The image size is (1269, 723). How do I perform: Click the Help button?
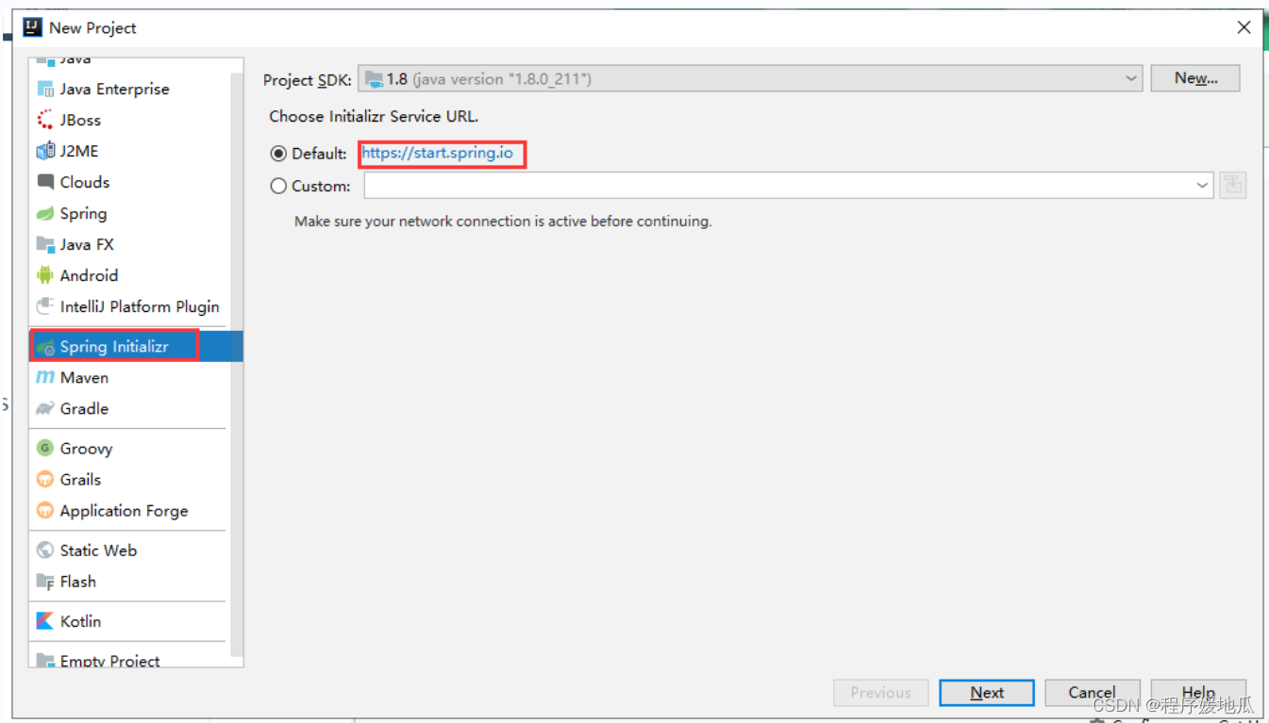click(x=1198, y=693)
